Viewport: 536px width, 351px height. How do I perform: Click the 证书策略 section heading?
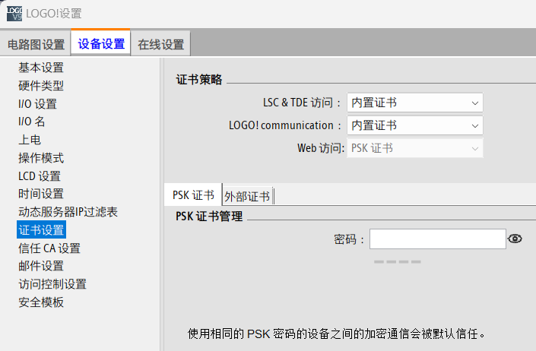(199, 80)
